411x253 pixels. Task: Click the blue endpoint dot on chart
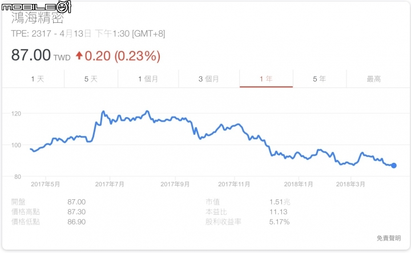click(393, 166)
